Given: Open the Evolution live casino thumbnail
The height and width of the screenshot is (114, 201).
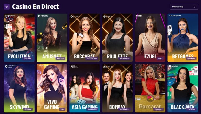Looking at the screenshot, I should pyautogui.click(x=19, y=38).
